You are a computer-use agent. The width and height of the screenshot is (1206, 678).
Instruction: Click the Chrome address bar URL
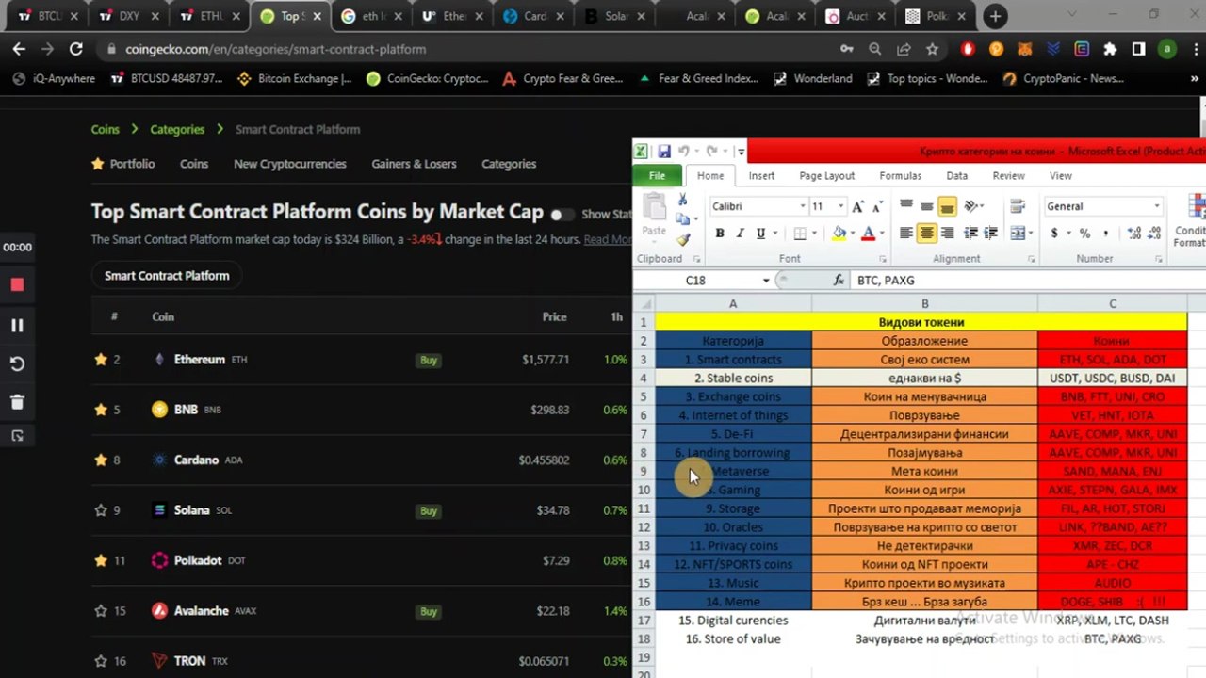click(275, 49)
